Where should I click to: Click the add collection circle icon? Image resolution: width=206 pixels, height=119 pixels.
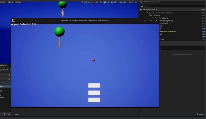(x=5, y=114)
